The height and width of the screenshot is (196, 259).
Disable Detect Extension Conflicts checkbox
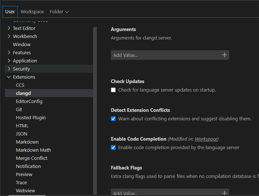pos(113,119)
